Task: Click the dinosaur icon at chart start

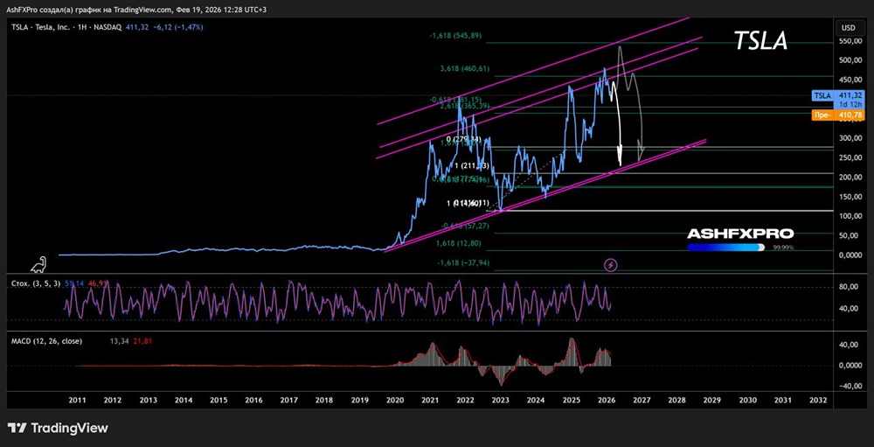Action: pos(38,264)
